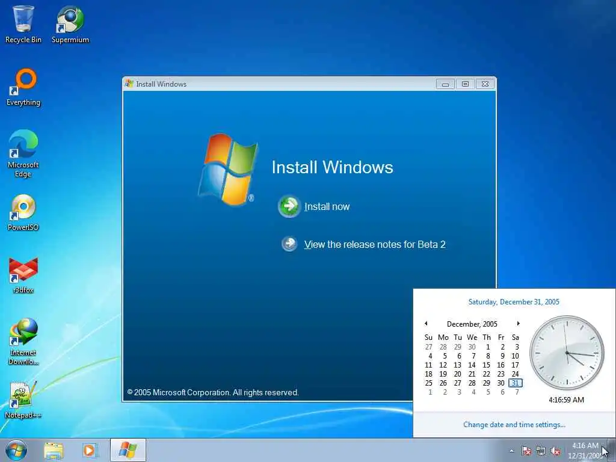Select December 12 in the calendar

[x=443, y=365]
